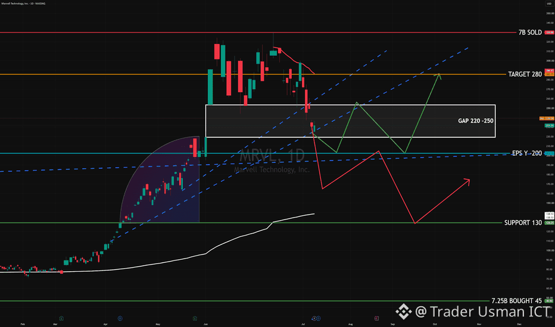Viewport: 555px width, 327px height.
Task: Click the 260.00 price scale label
Action: [550, 99]
